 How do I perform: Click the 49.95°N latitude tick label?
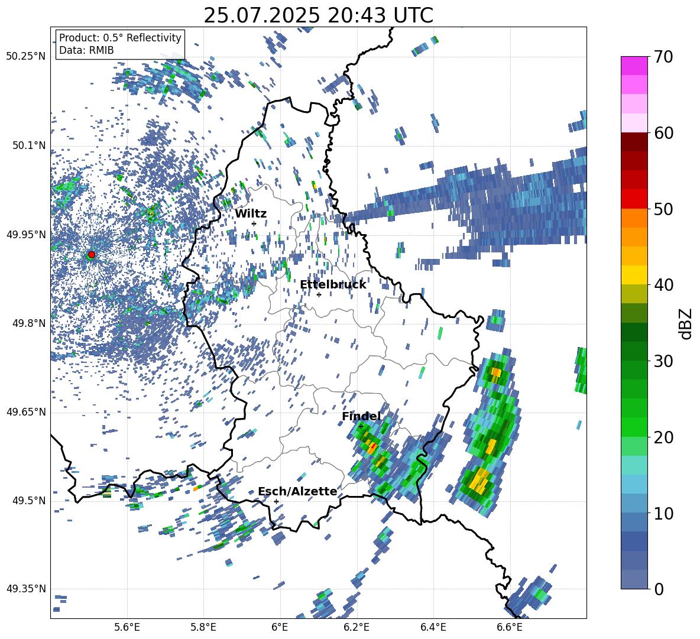coord(26,234)
